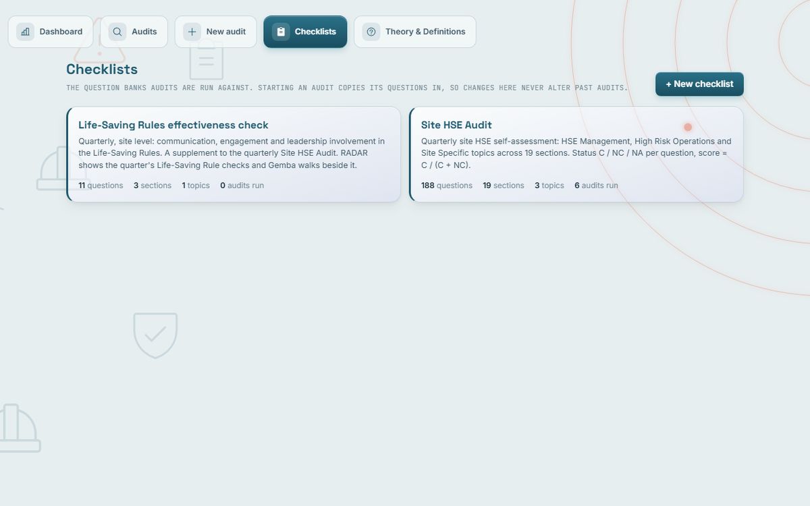Click the '11 questions' count
Screen dimensions: 810x506
(101, 186)
